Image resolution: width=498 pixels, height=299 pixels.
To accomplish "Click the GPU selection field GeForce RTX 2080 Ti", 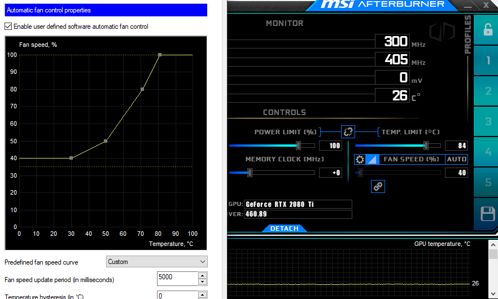I will 298,204.
